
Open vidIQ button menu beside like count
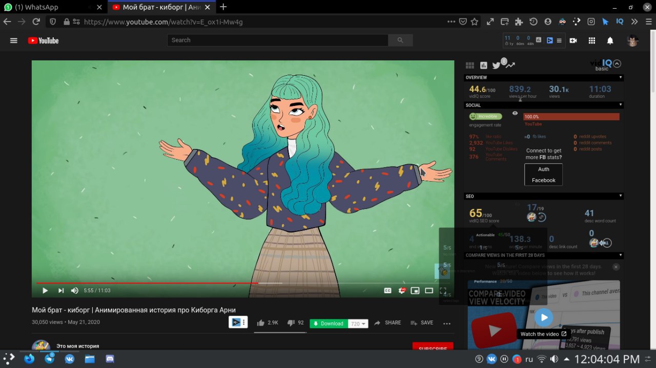click(238, 322)
